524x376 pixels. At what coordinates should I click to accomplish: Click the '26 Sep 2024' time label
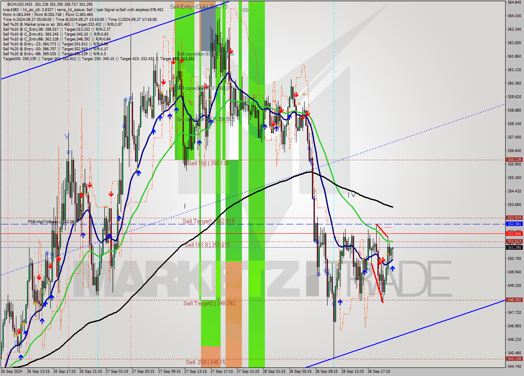click(x=12, y=372)
